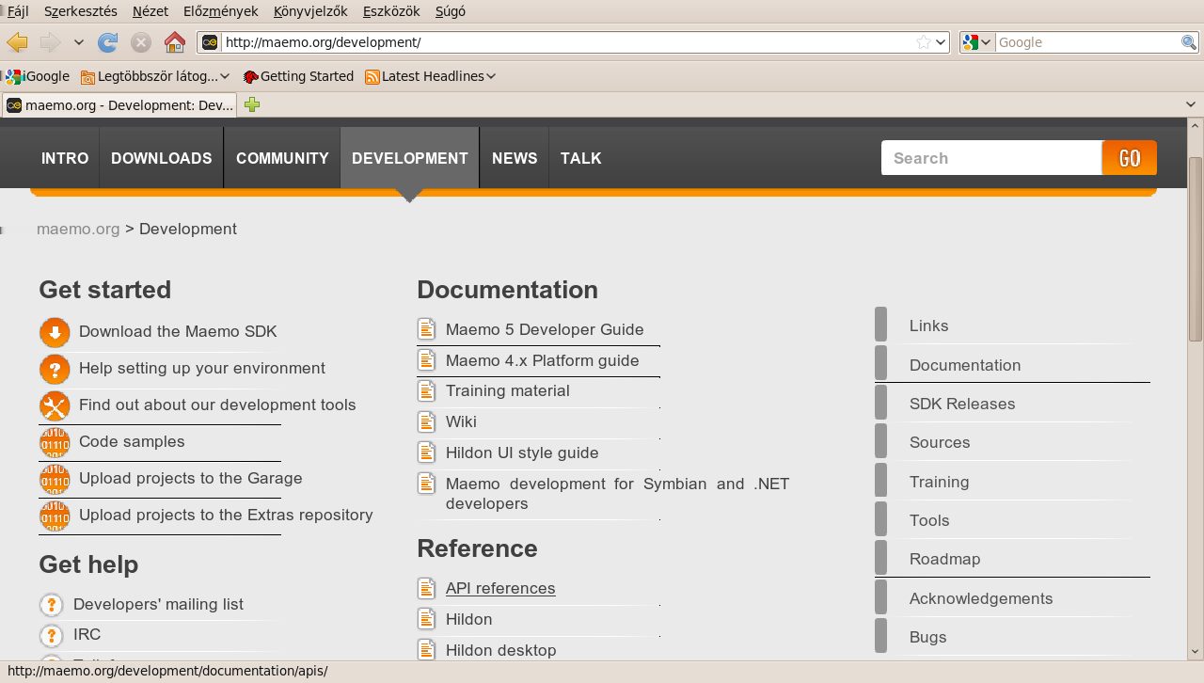
Task: Open the history dropdown next to Forward button
Action: coord(79,42)
